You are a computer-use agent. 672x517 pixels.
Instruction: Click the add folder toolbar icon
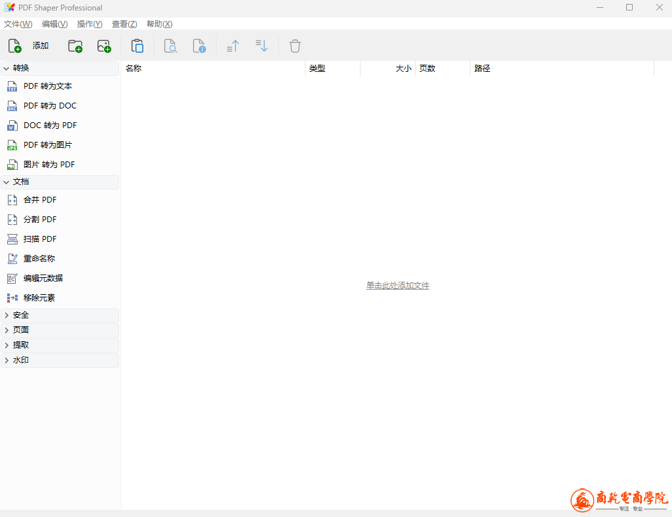[75, 46]
